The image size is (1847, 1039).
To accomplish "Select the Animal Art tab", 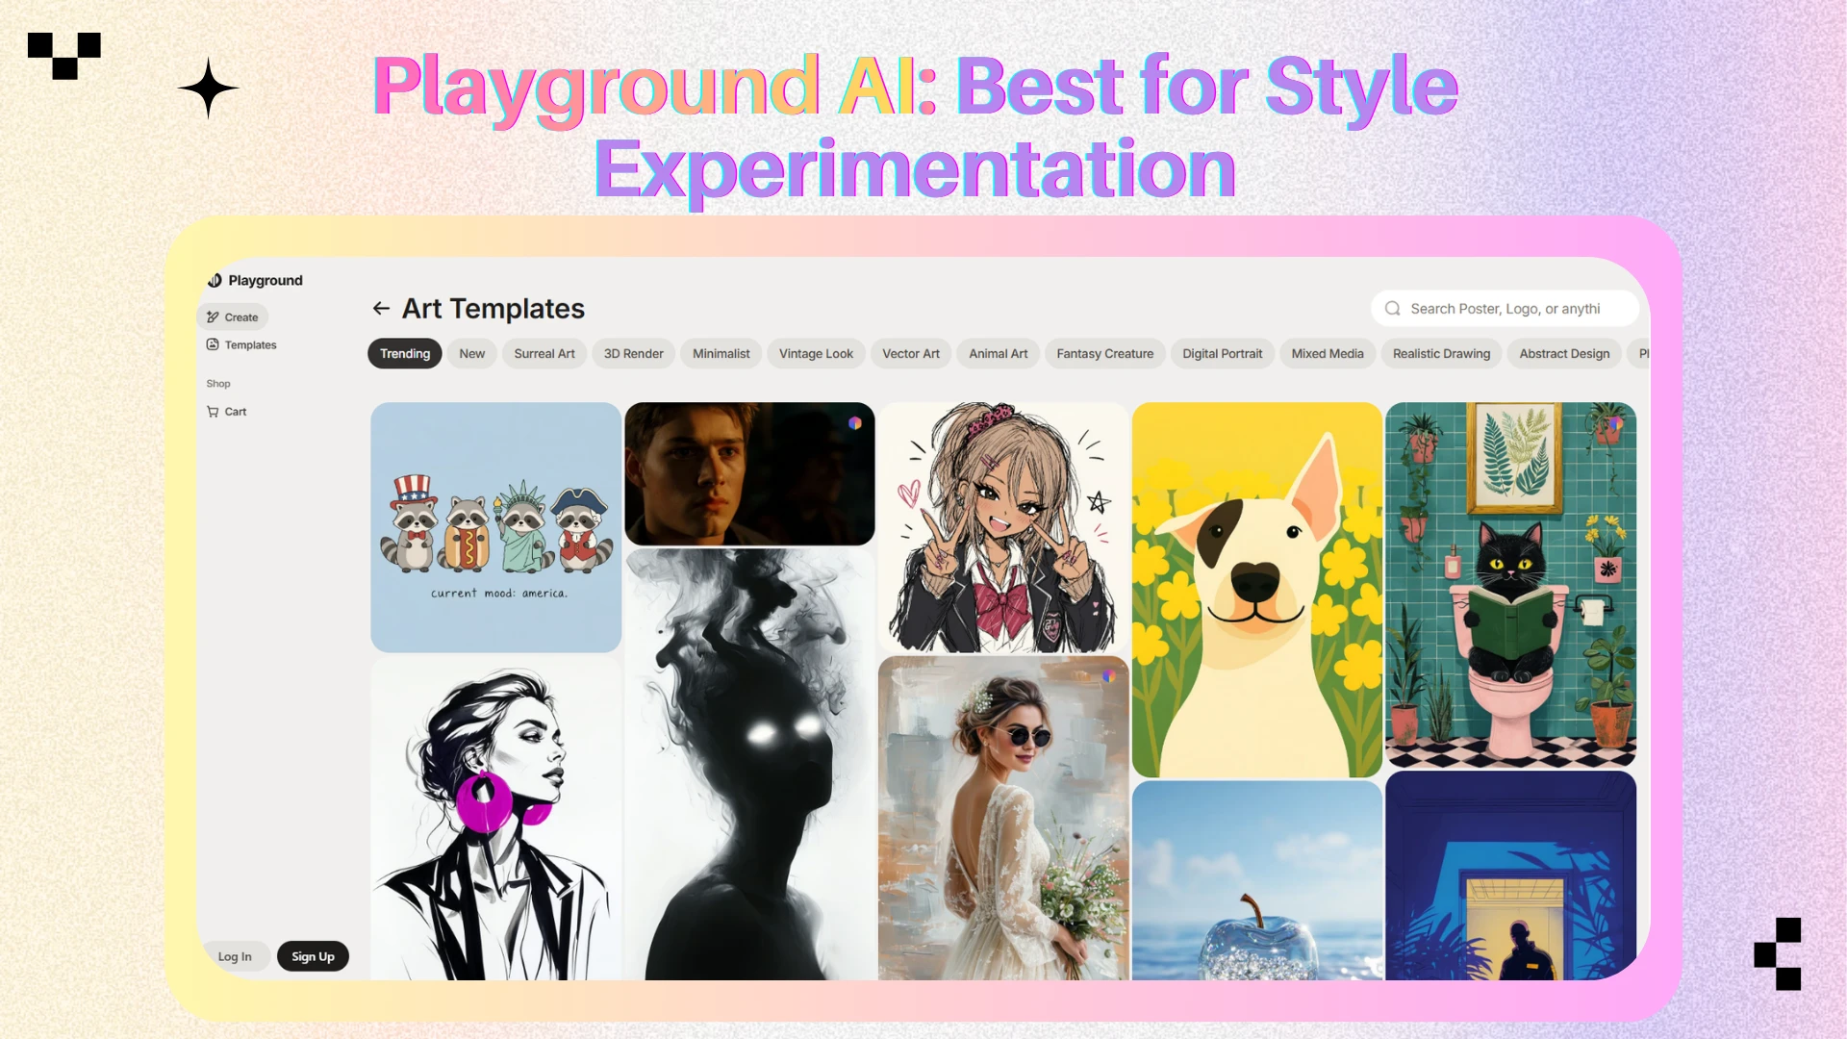I will pos(999,354).
